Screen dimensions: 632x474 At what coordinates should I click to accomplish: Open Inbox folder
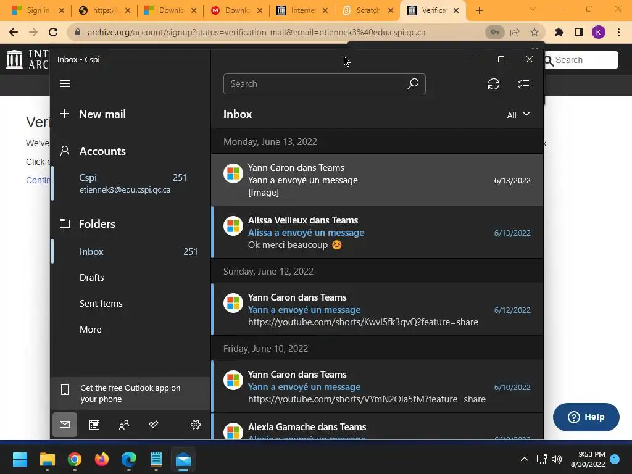coord(131,252)
